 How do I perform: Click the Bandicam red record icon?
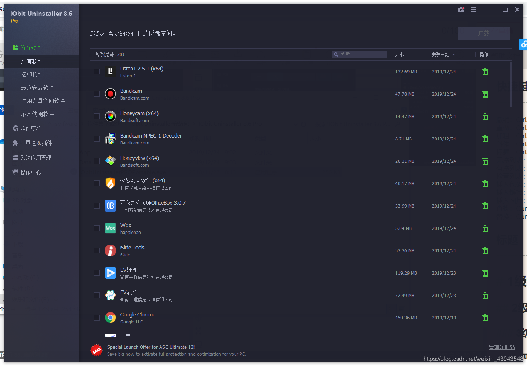click(110, 94)
